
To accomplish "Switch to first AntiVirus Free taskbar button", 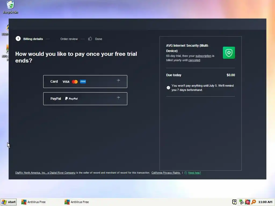I will [x=33, y=202].
